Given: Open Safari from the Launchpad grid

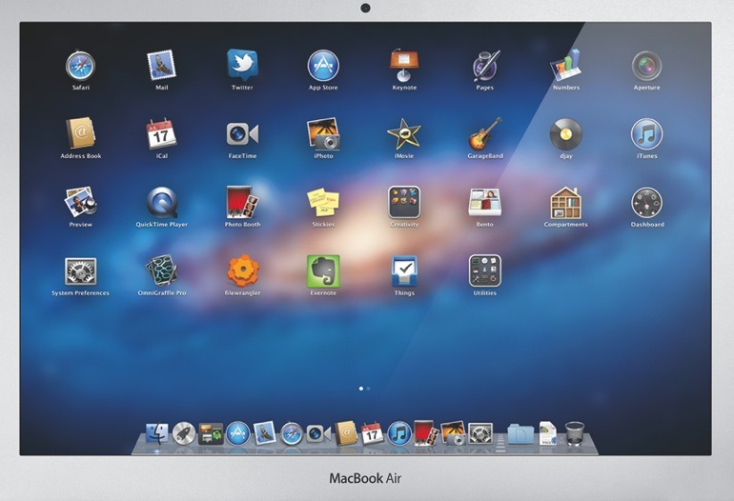Looking at the screenshot, I should [80, 66].
